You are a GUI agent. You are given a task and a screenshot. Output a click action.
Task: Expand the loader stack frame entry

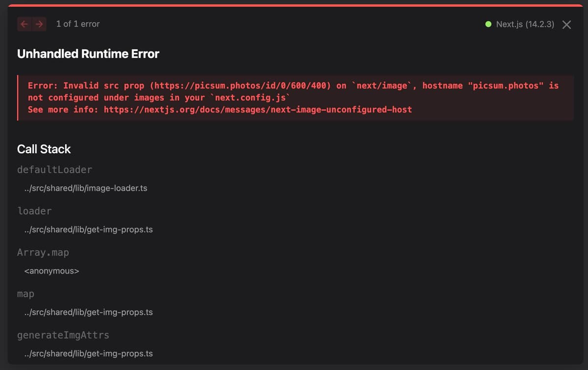pos(34,211)
